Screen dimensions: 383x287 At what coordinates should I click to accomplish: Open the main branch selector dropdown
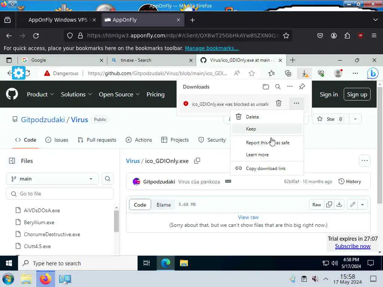point(52,179)
